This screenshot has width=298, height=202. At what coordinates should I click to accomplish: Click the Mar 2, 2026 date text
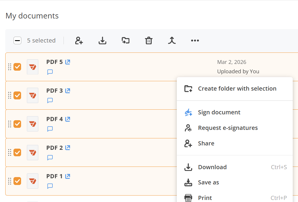(x=232, y=62)
